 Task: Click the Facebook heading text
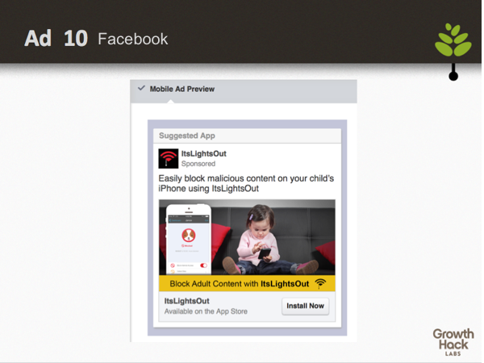pyautogui.click(x=133, y=39)
